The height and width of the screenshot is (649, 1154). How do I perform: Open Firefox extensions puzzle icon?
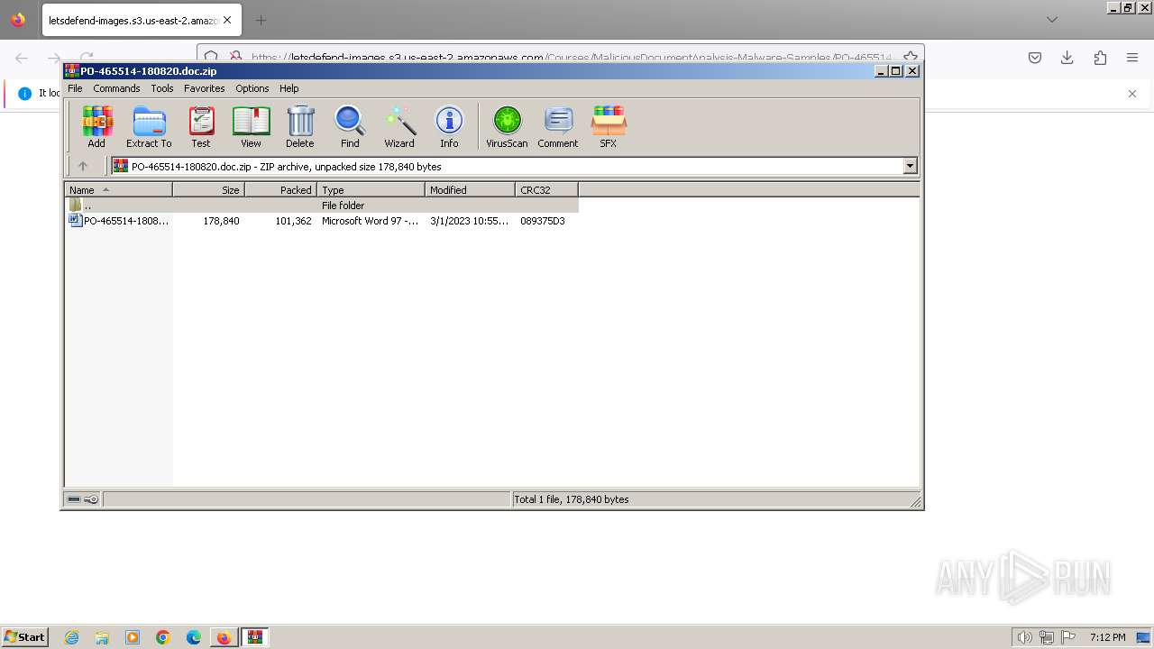1100,58
